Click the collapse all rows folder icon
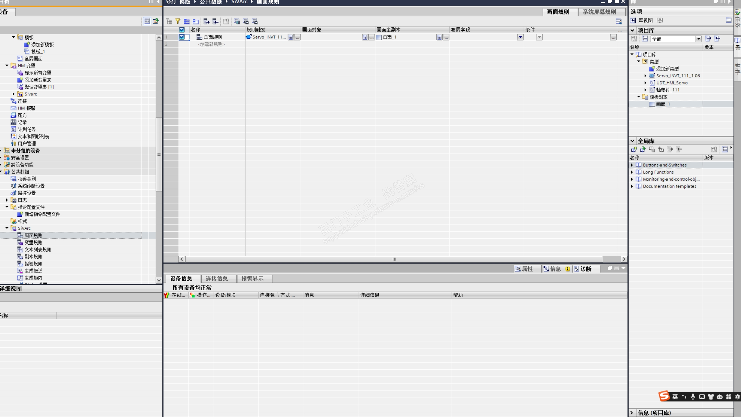 (196, 21)
